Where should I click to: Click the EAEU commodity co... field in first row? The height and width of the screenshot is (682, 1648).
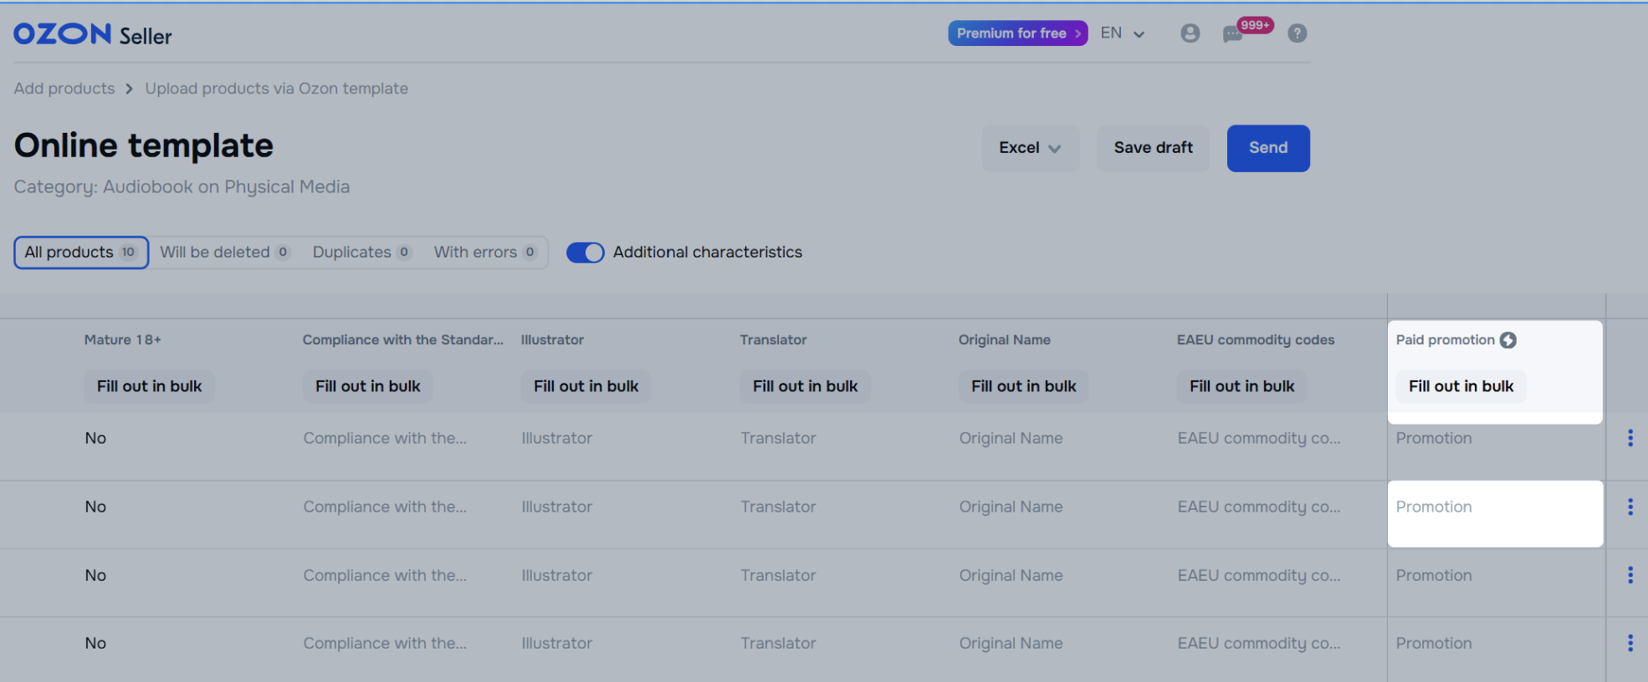click(1258, 438)
